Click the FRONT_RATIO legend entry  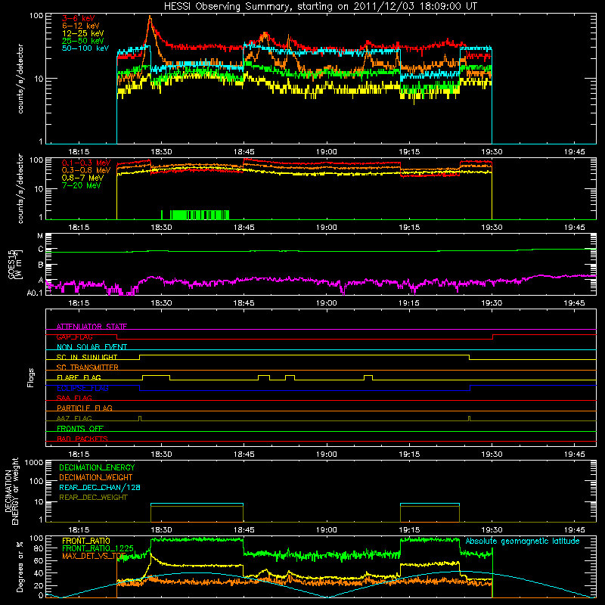(x=86, y=541)
